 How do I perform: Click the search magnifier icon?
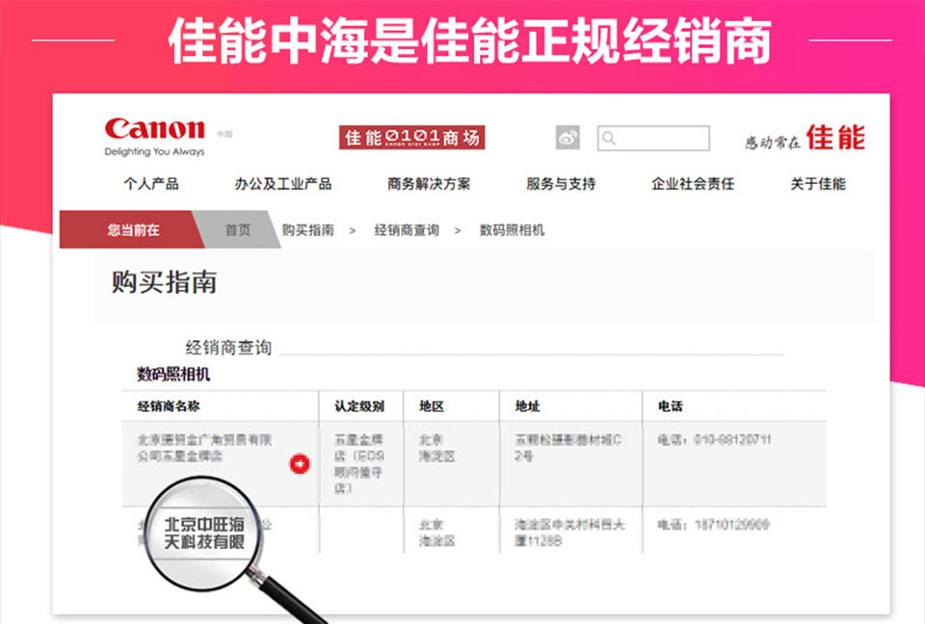[x=609, y=138]
